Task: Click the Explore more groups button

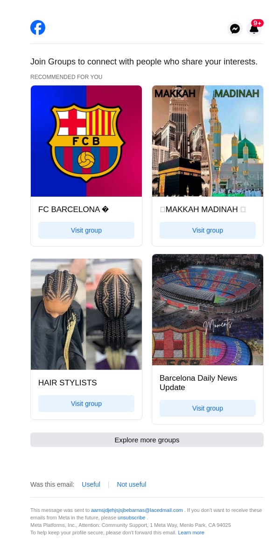Action: (147, 440)
